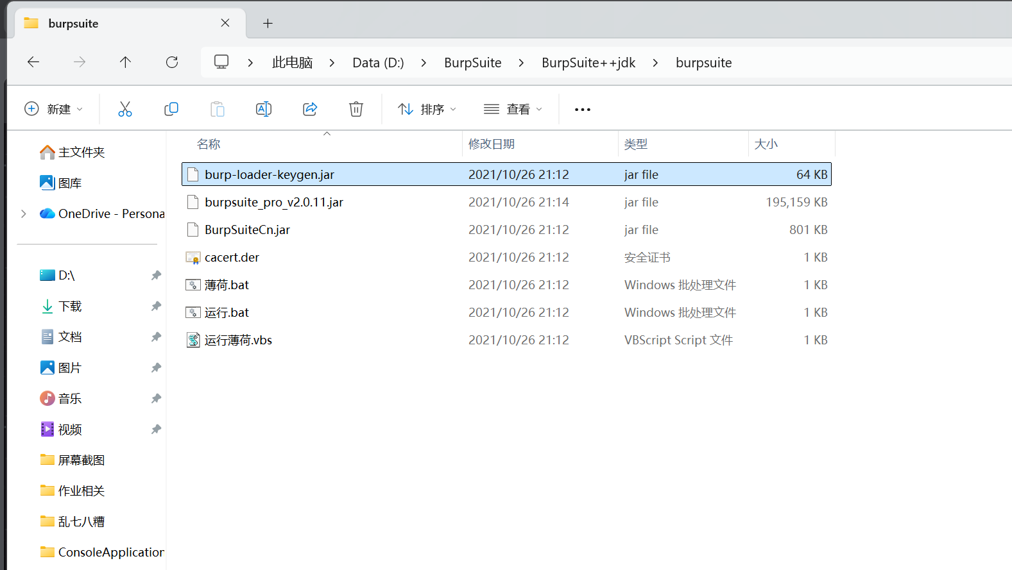Expand the OneDrive - Personal tree node
Image resolution: width=1012 pixels, height=570 pixels.
pos(24,214)
